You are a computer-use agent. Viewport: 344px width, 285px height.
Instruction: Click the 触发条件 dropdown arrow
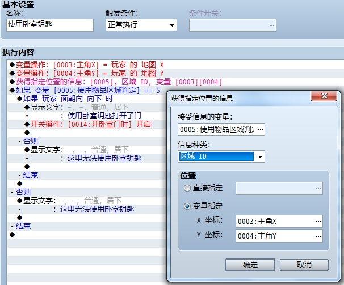[x=172, y=25]
